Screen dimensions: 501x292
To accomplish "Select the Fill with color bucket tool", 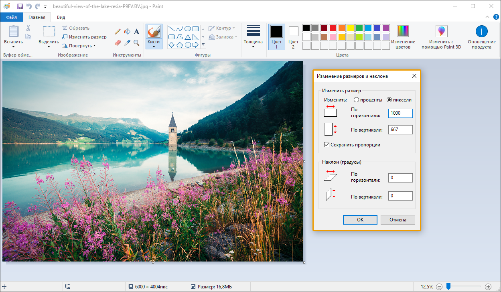I will 127,31.
